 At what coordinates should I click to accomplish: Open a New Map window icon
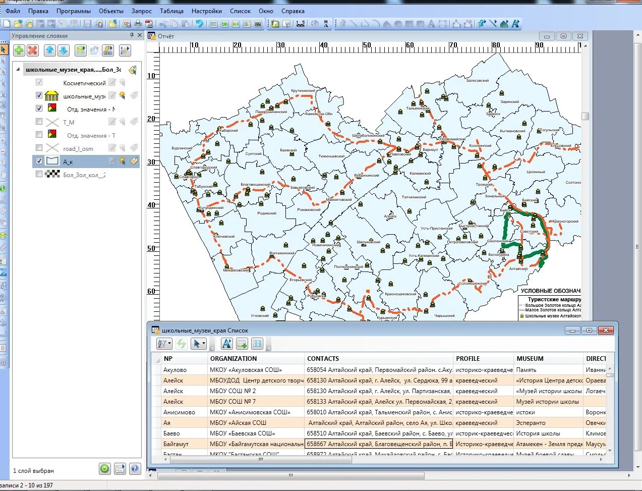[x=224, y=24]
